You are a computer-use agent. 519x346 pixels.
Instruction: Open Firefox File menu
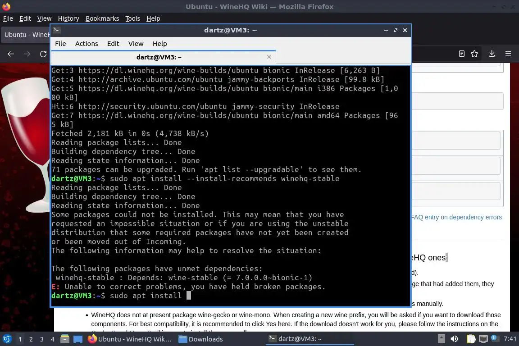tap(8, 18)
